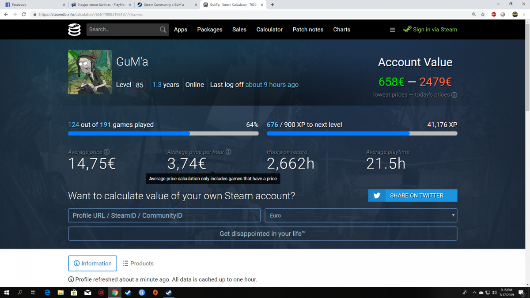Click the 'about 9 hours ago' link
The height and width of the screenshot is (298, 530).
pos(272,85)
